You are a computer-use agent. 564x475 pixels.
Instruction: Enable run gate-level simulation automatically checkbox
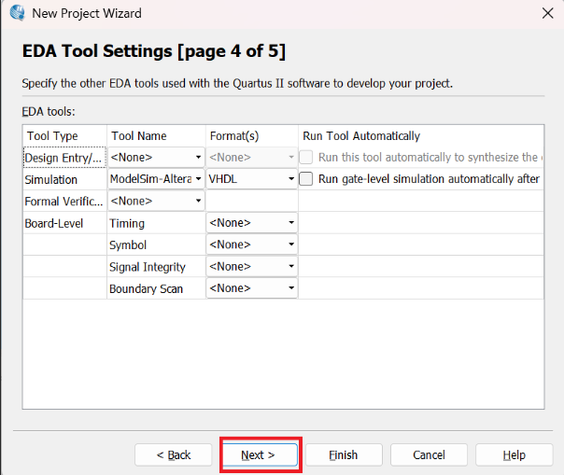[306, 179]
